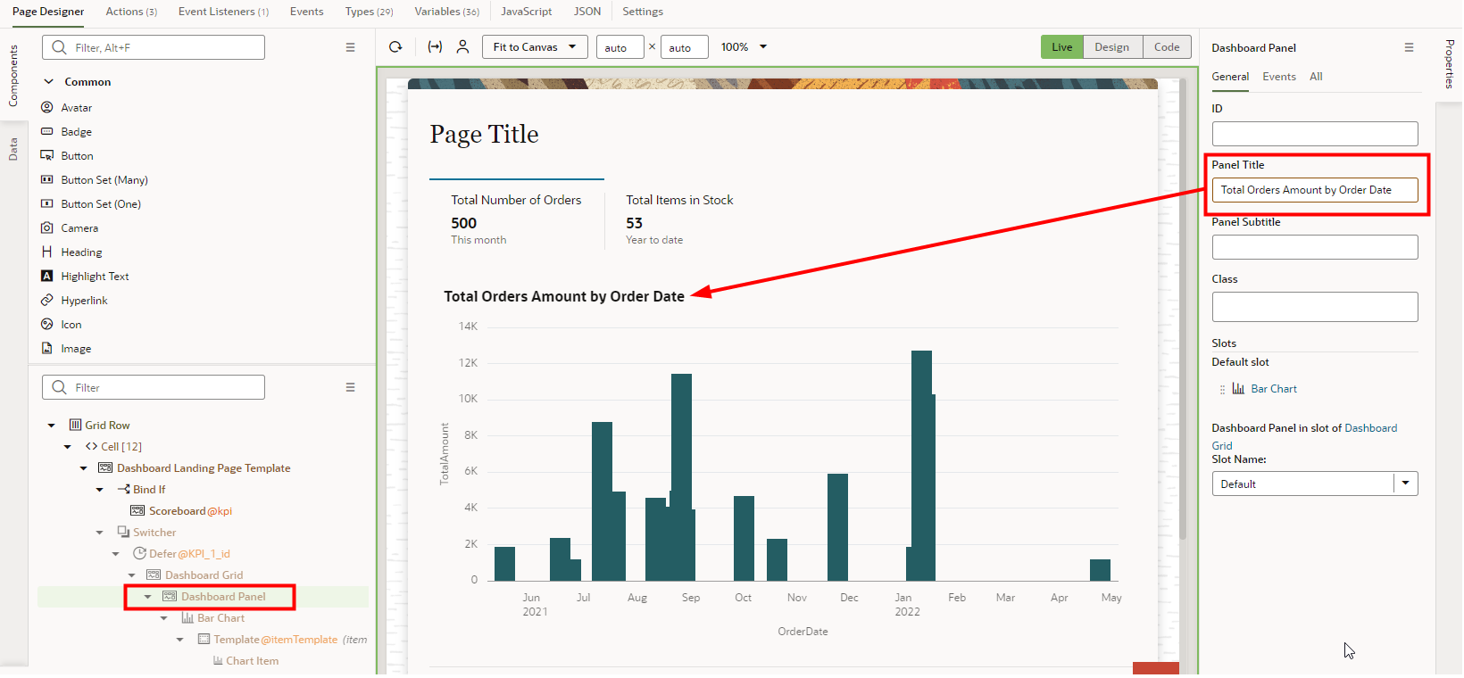Click the canvas width constraint icon

pos(435,47)
